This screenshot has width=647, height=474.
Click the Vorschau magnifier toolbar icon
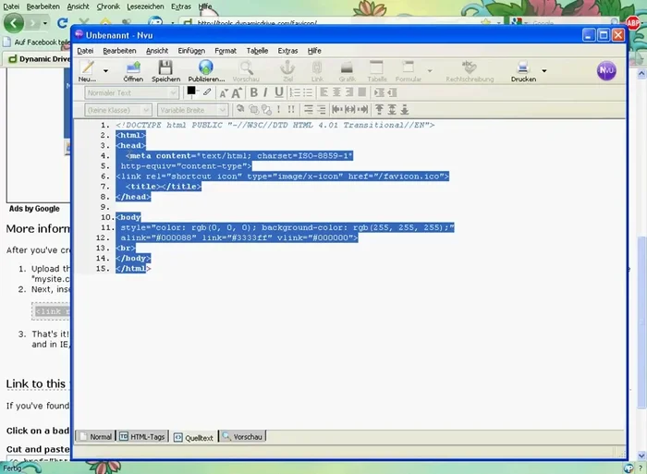(246, 71)
